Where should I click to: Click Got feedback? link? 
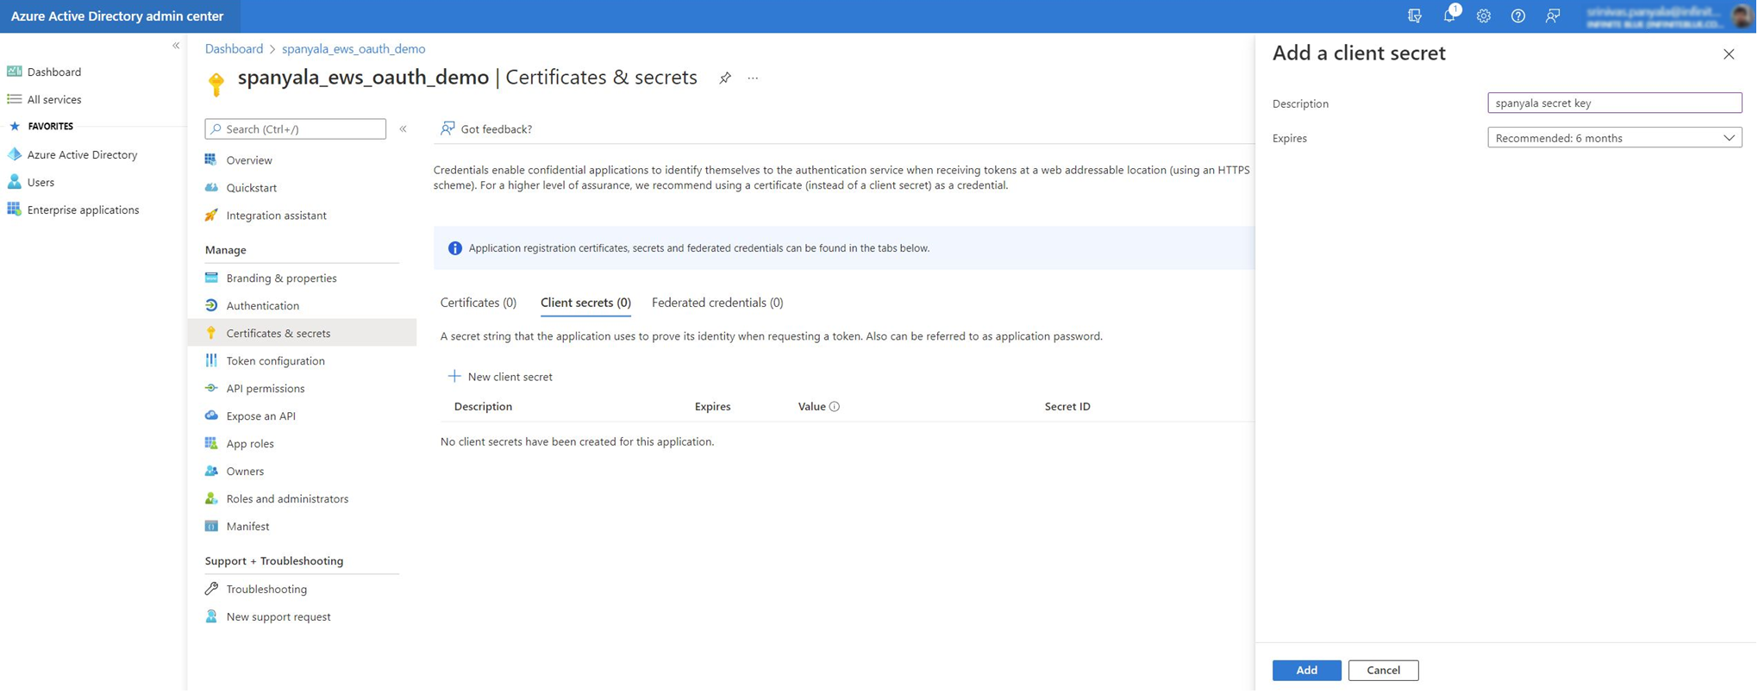tap(486, 128)
